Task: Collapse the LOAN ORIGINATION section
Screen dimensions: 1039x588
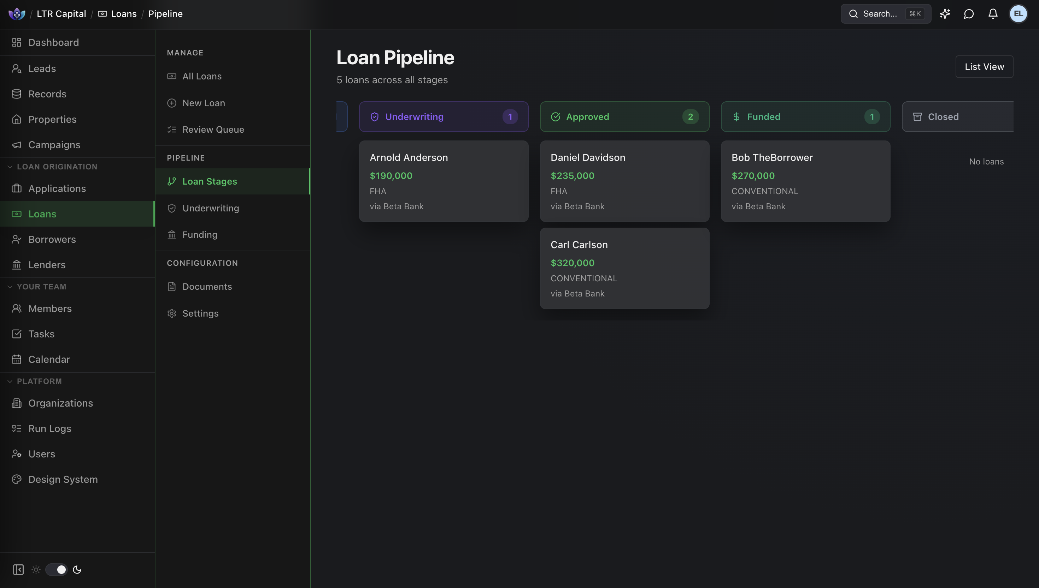Action: pyautogui.click(x=10, y=166)
